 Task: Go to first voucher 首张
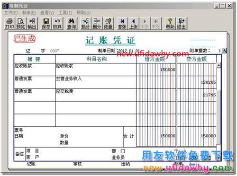pos(122,24)
